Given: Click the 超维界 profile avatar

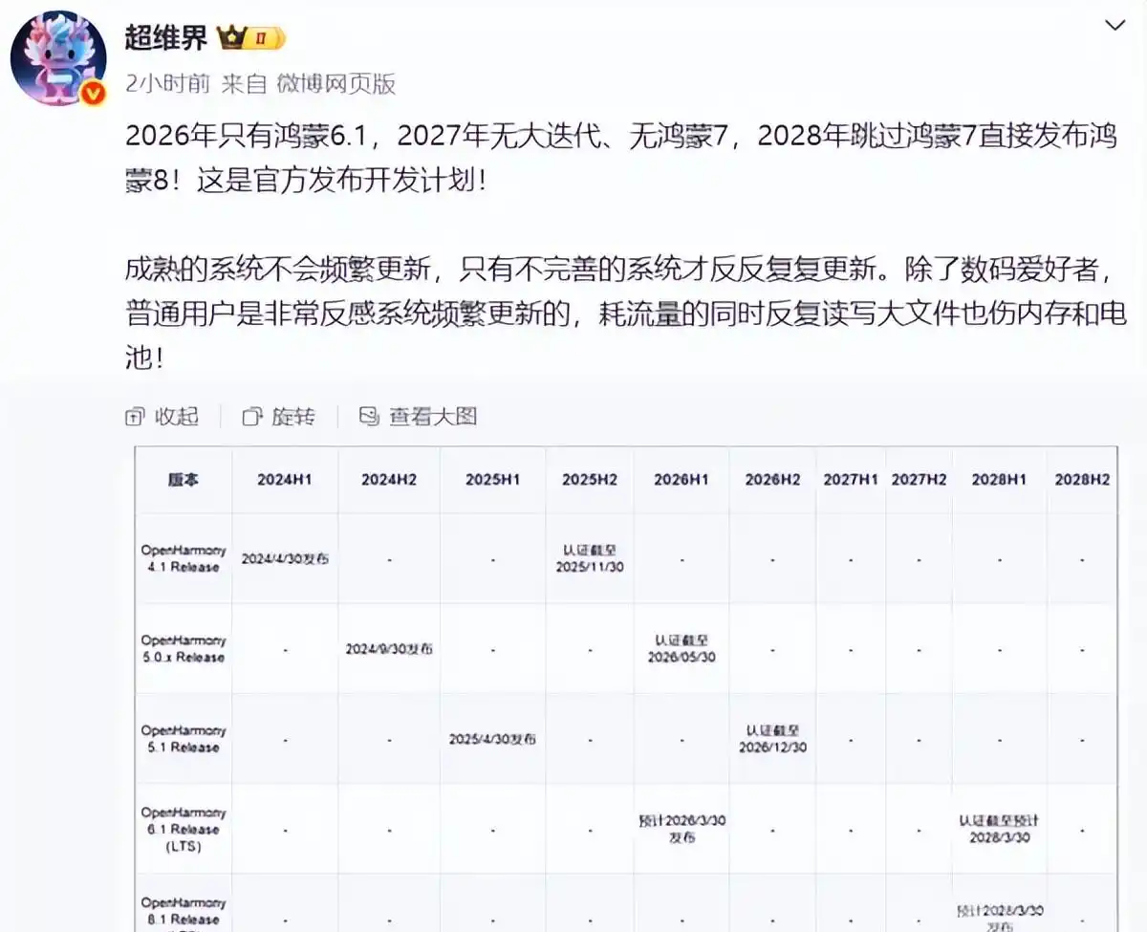Looking at the screenshot, I should 57,59.
